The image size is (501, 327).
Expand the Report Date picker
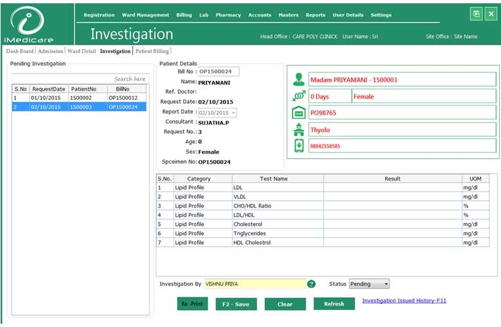coord(233,112)
